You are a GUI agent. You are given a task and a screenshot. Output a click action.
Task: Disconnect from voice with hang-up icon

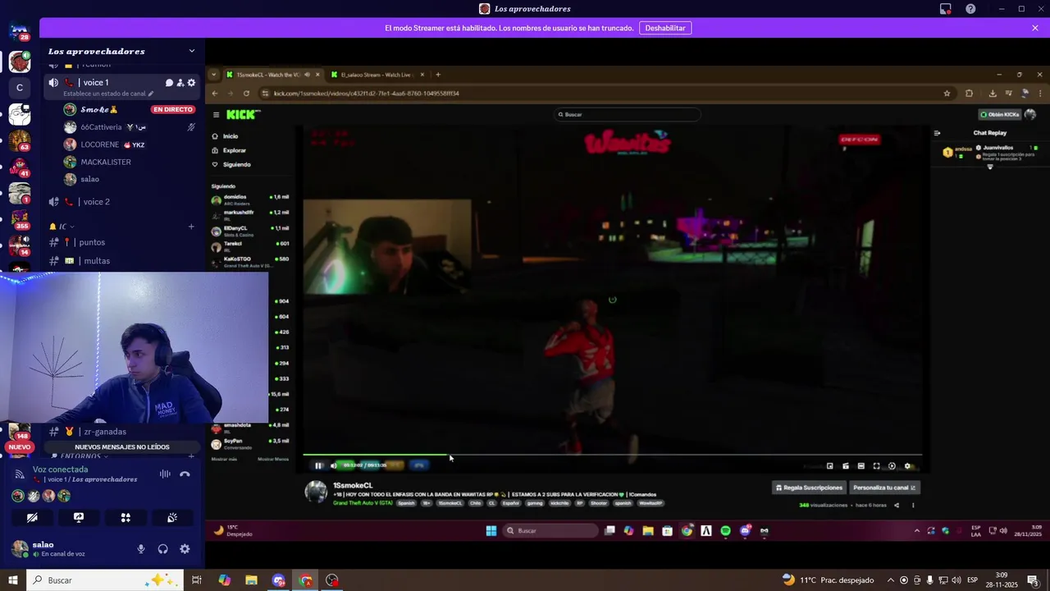click(185, 474)
